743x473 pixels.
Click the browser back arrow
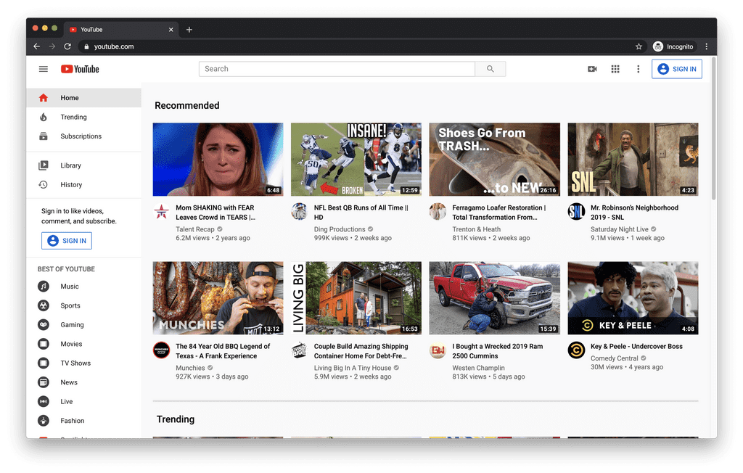coord(36,46)
